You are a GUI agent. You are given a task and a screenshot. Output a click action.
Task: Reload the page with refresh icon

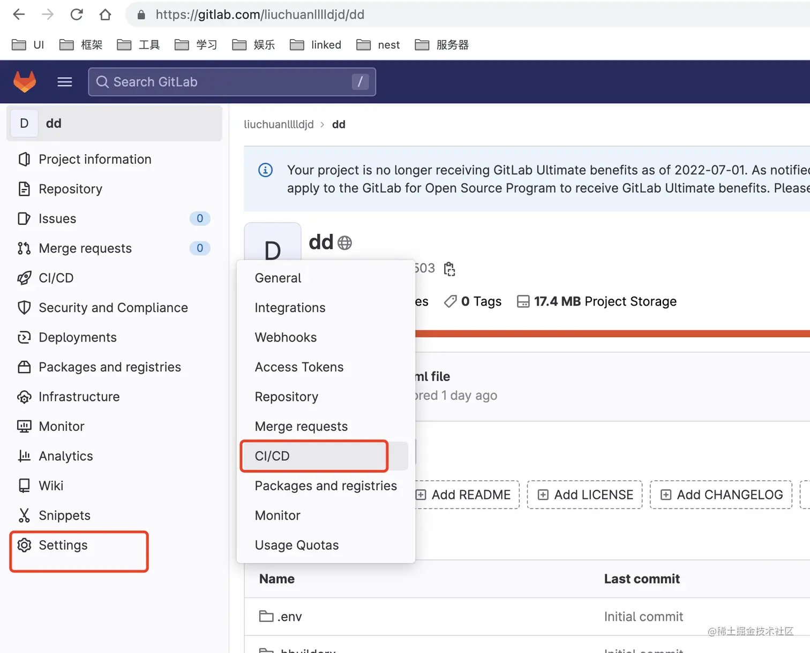tap(77, 14)
